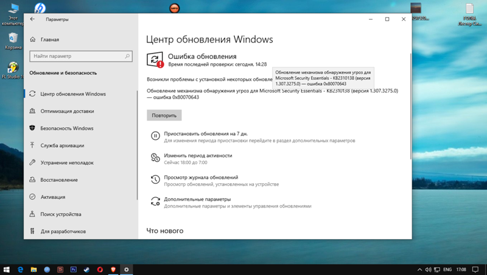Open Opera browser from the taskbar
Screen dimensions: 487x275
coord(100,270)
